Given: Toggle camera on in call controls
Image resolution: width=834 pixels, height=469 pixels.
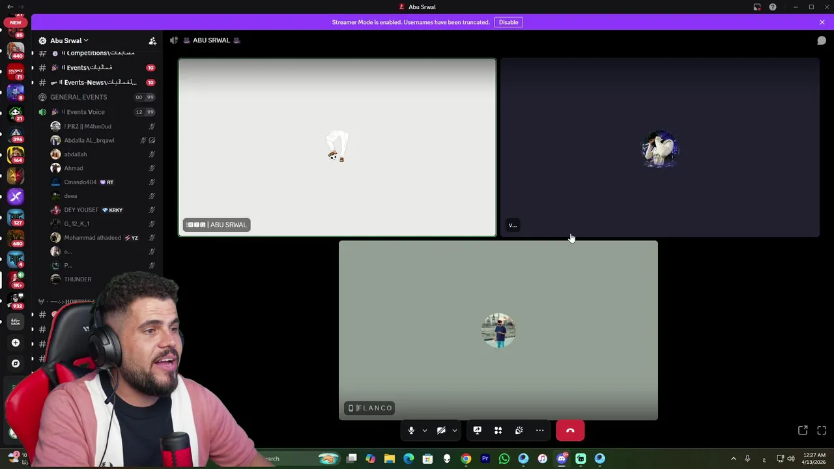Looking at the screenshot, I should pyautogui.click(x=441, y=431).
